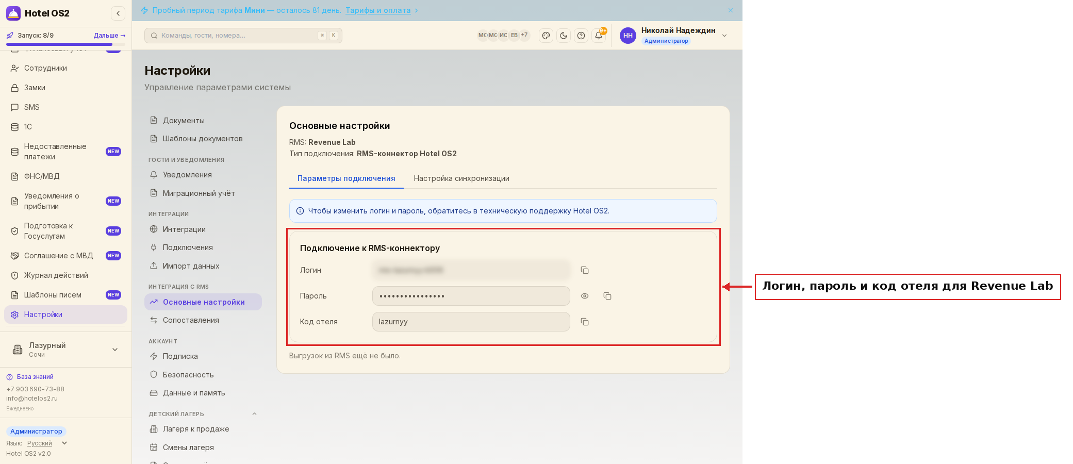The width and height of the screenshot is (1073, 464).
Task: Open Соглашение с МВД item
Action: pos(66,256)
